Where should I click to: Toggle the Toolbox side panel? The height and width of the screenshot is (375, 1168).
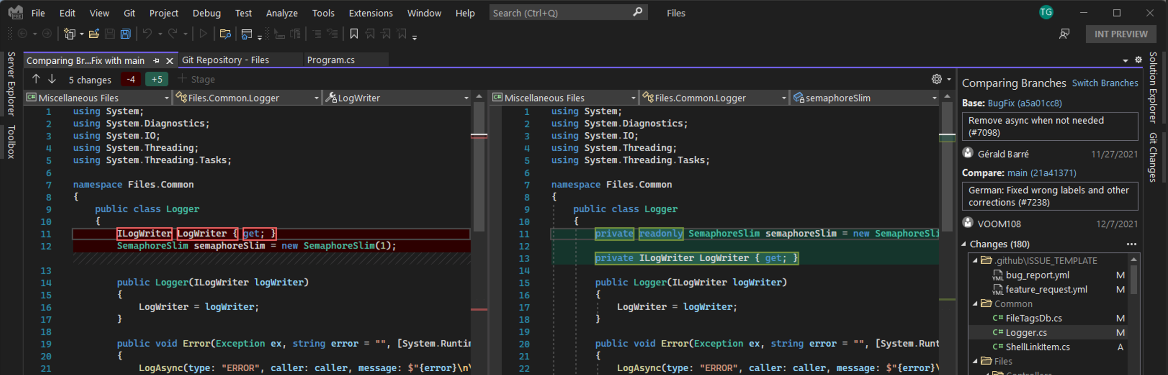[x=11, y=142]
